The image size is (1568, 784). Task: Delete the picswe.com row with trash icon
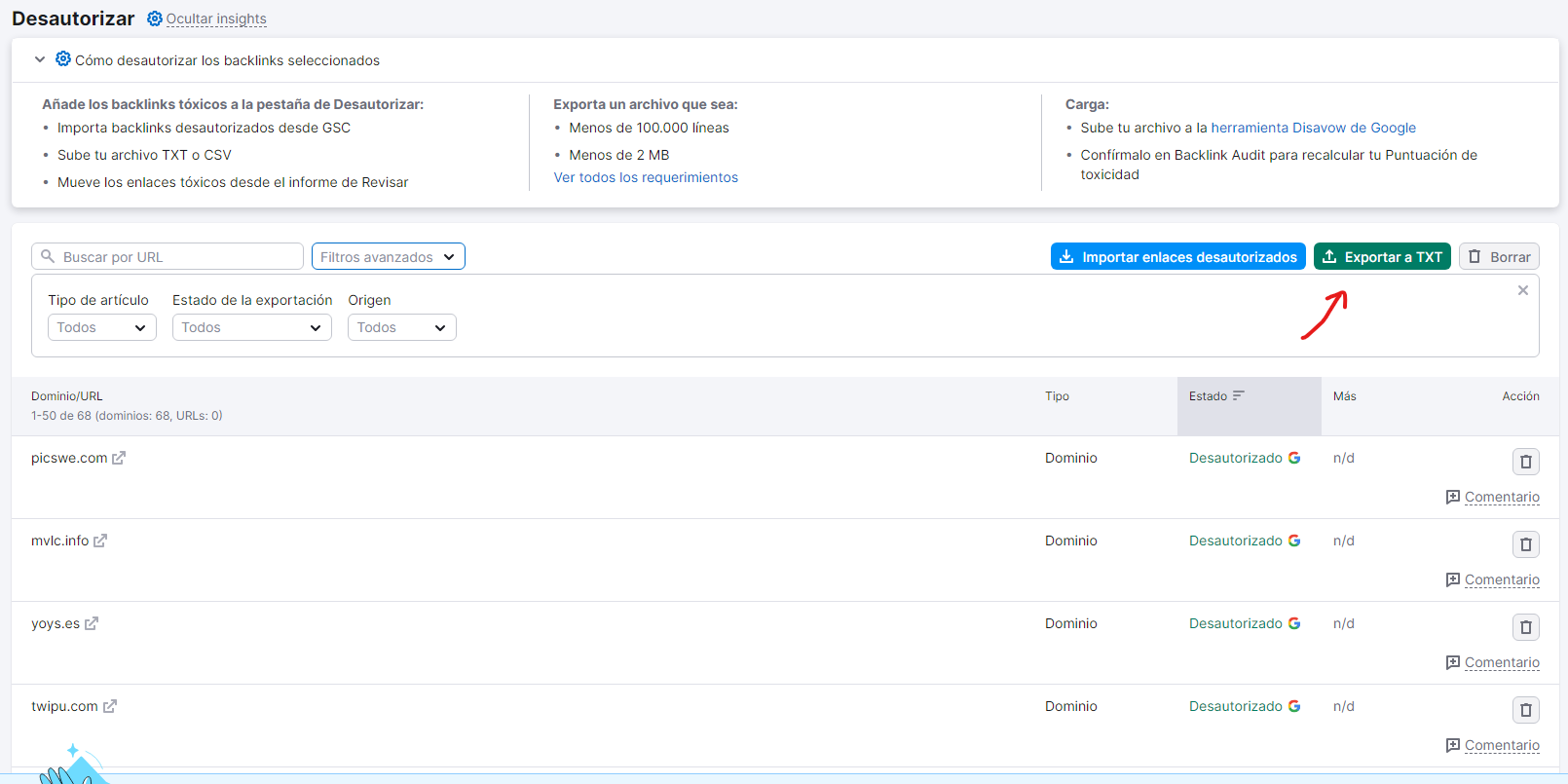[x=1525, y=462]
